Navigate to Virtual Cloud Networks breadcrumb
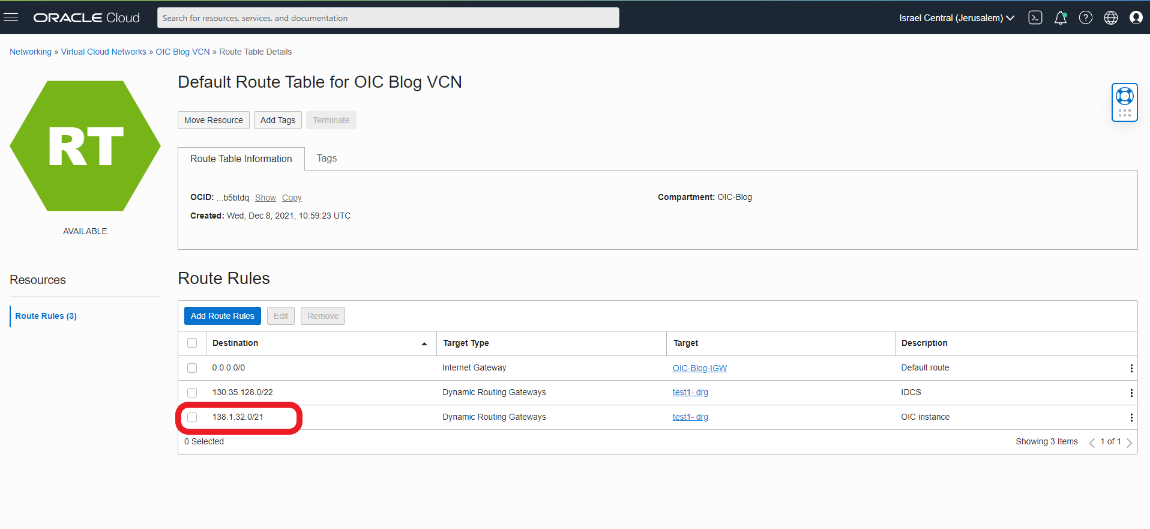The width and height of the screenshot is (1150, 529). coord(104,52)
